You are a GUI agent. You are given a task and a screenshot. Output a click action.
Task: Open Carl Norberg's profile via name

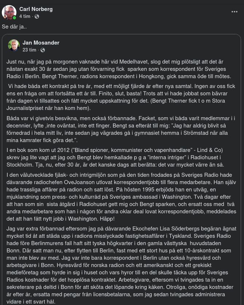point(36,9)
